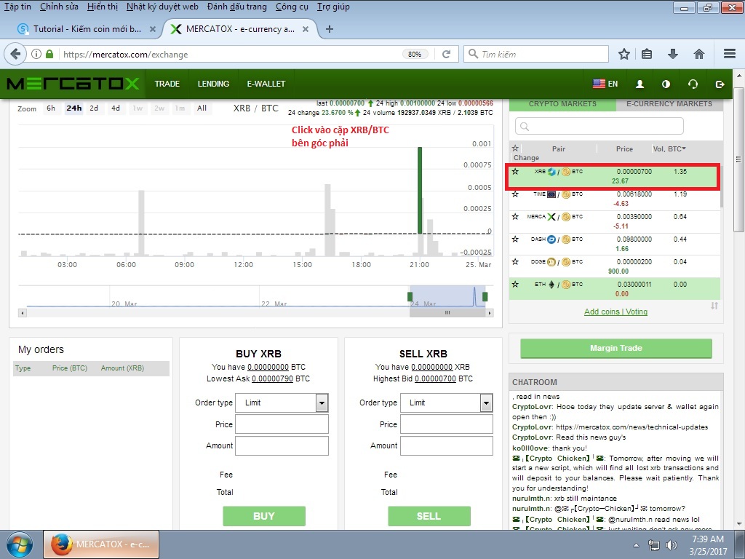Favorite the TIME/BTC pair star
This screenshot has height=559, width=745.
(515, 194)
